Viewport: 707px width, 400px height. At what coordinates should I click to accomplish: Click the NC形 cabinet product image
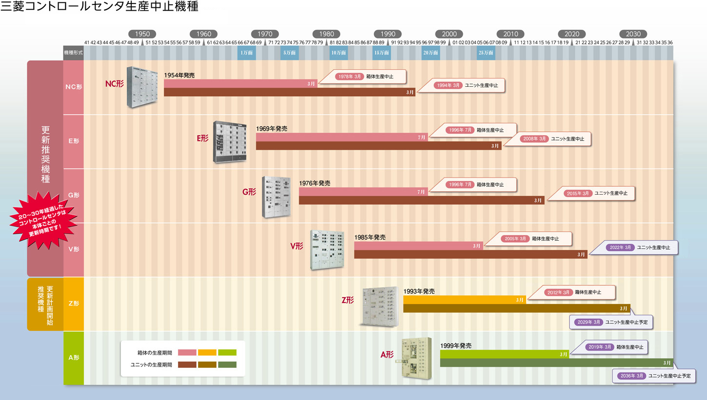pyautogui.click(x=142, y=87)
